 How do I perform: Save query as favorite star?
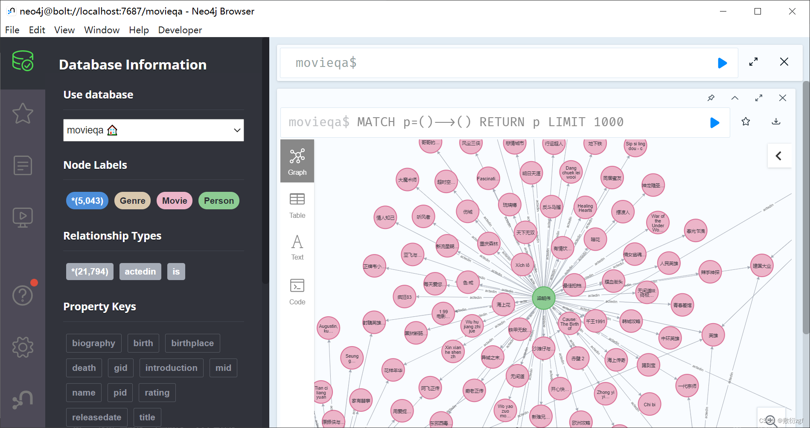[746, 122]
